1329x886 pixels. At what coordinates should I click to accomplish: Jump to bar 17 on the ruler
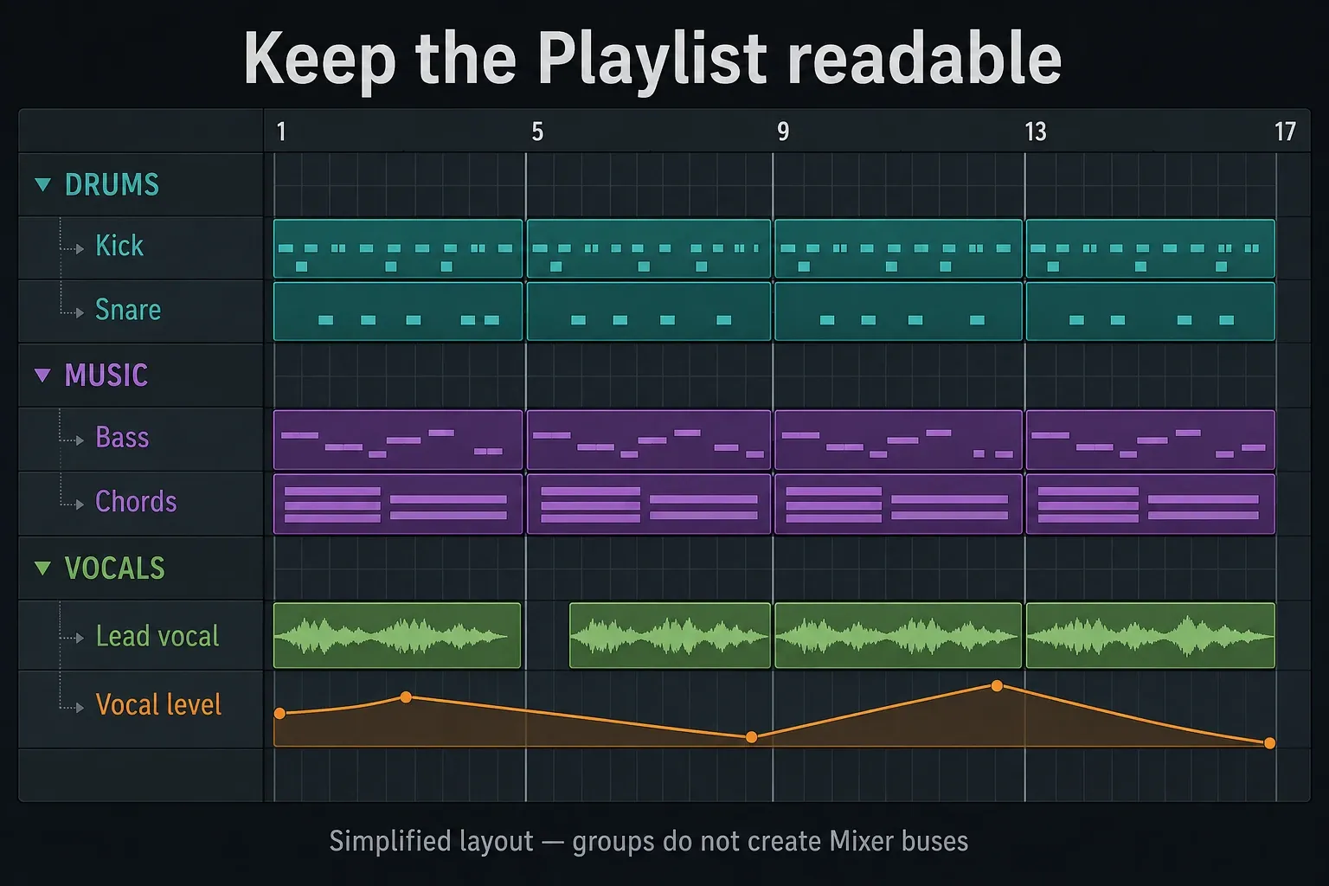point(1285,132)
